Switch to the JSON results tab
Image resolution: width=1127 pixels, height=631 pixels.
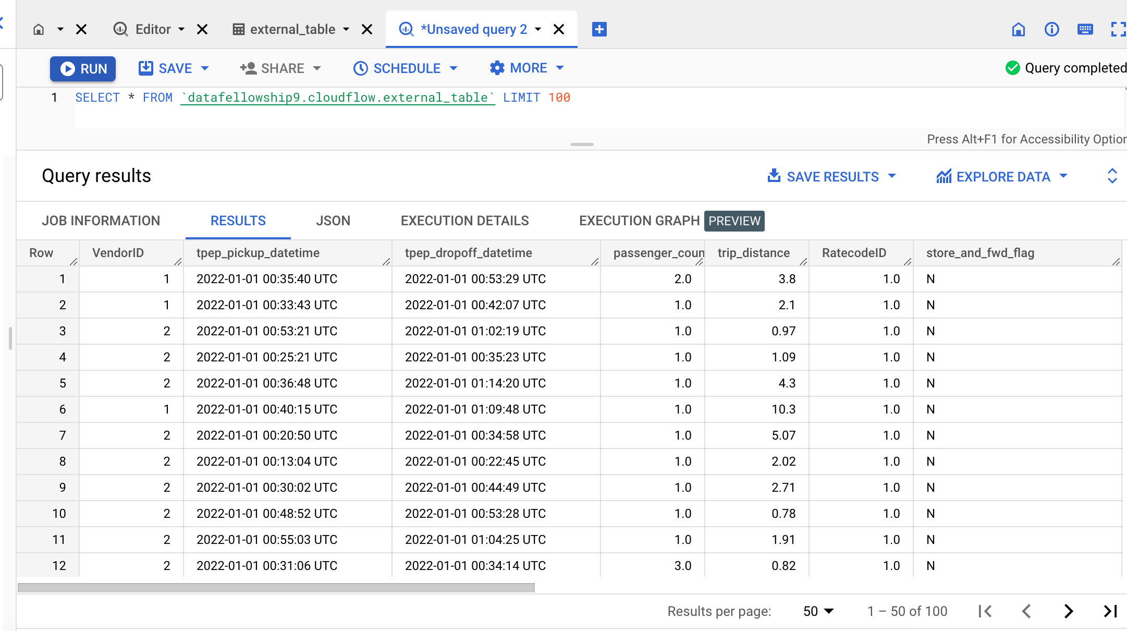pyautogui.click(x=333, y=221)
